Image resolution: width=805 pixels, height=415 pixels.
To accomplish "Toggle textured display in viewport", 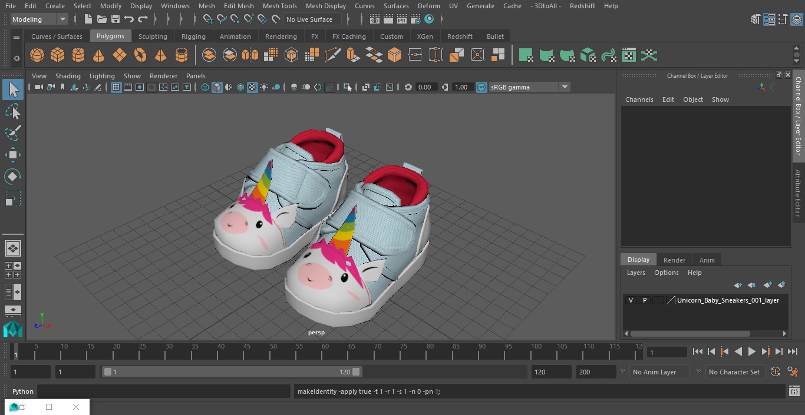I will [x=252, y=87].
